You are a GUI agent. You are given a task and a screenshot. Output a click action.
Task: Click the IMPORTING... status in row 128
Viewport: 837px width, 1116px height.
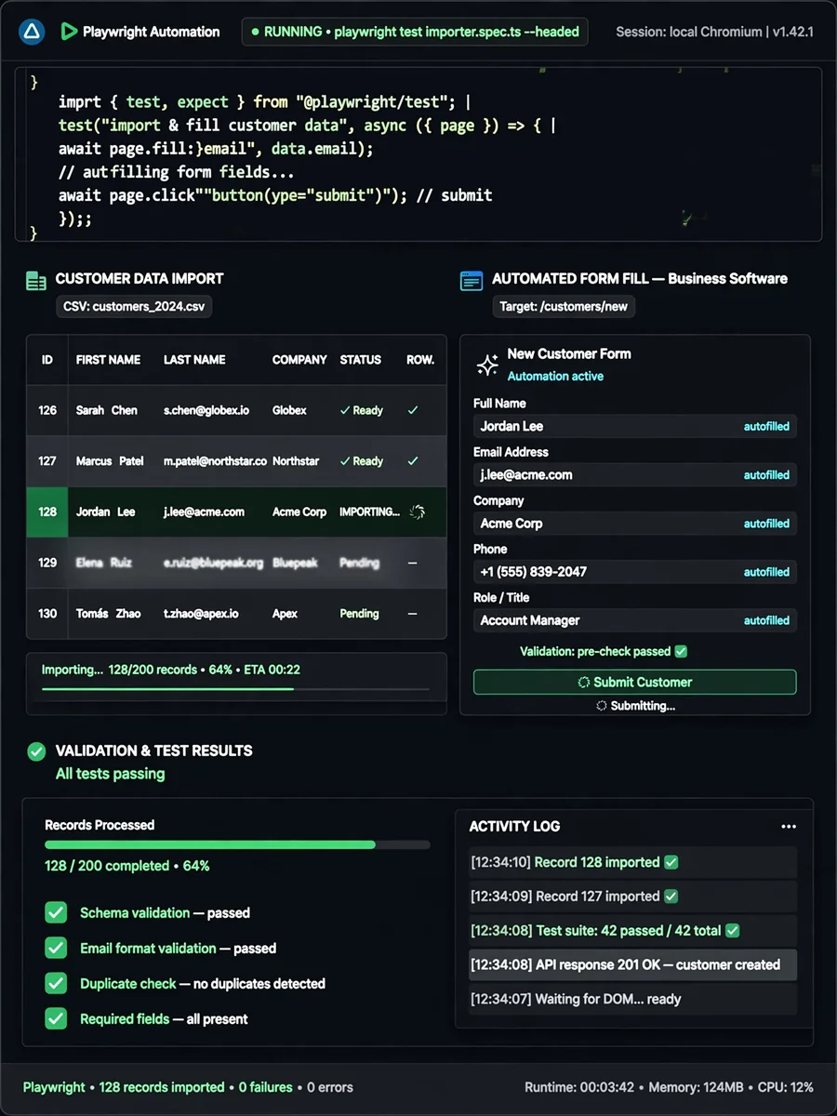click(369, 511)
